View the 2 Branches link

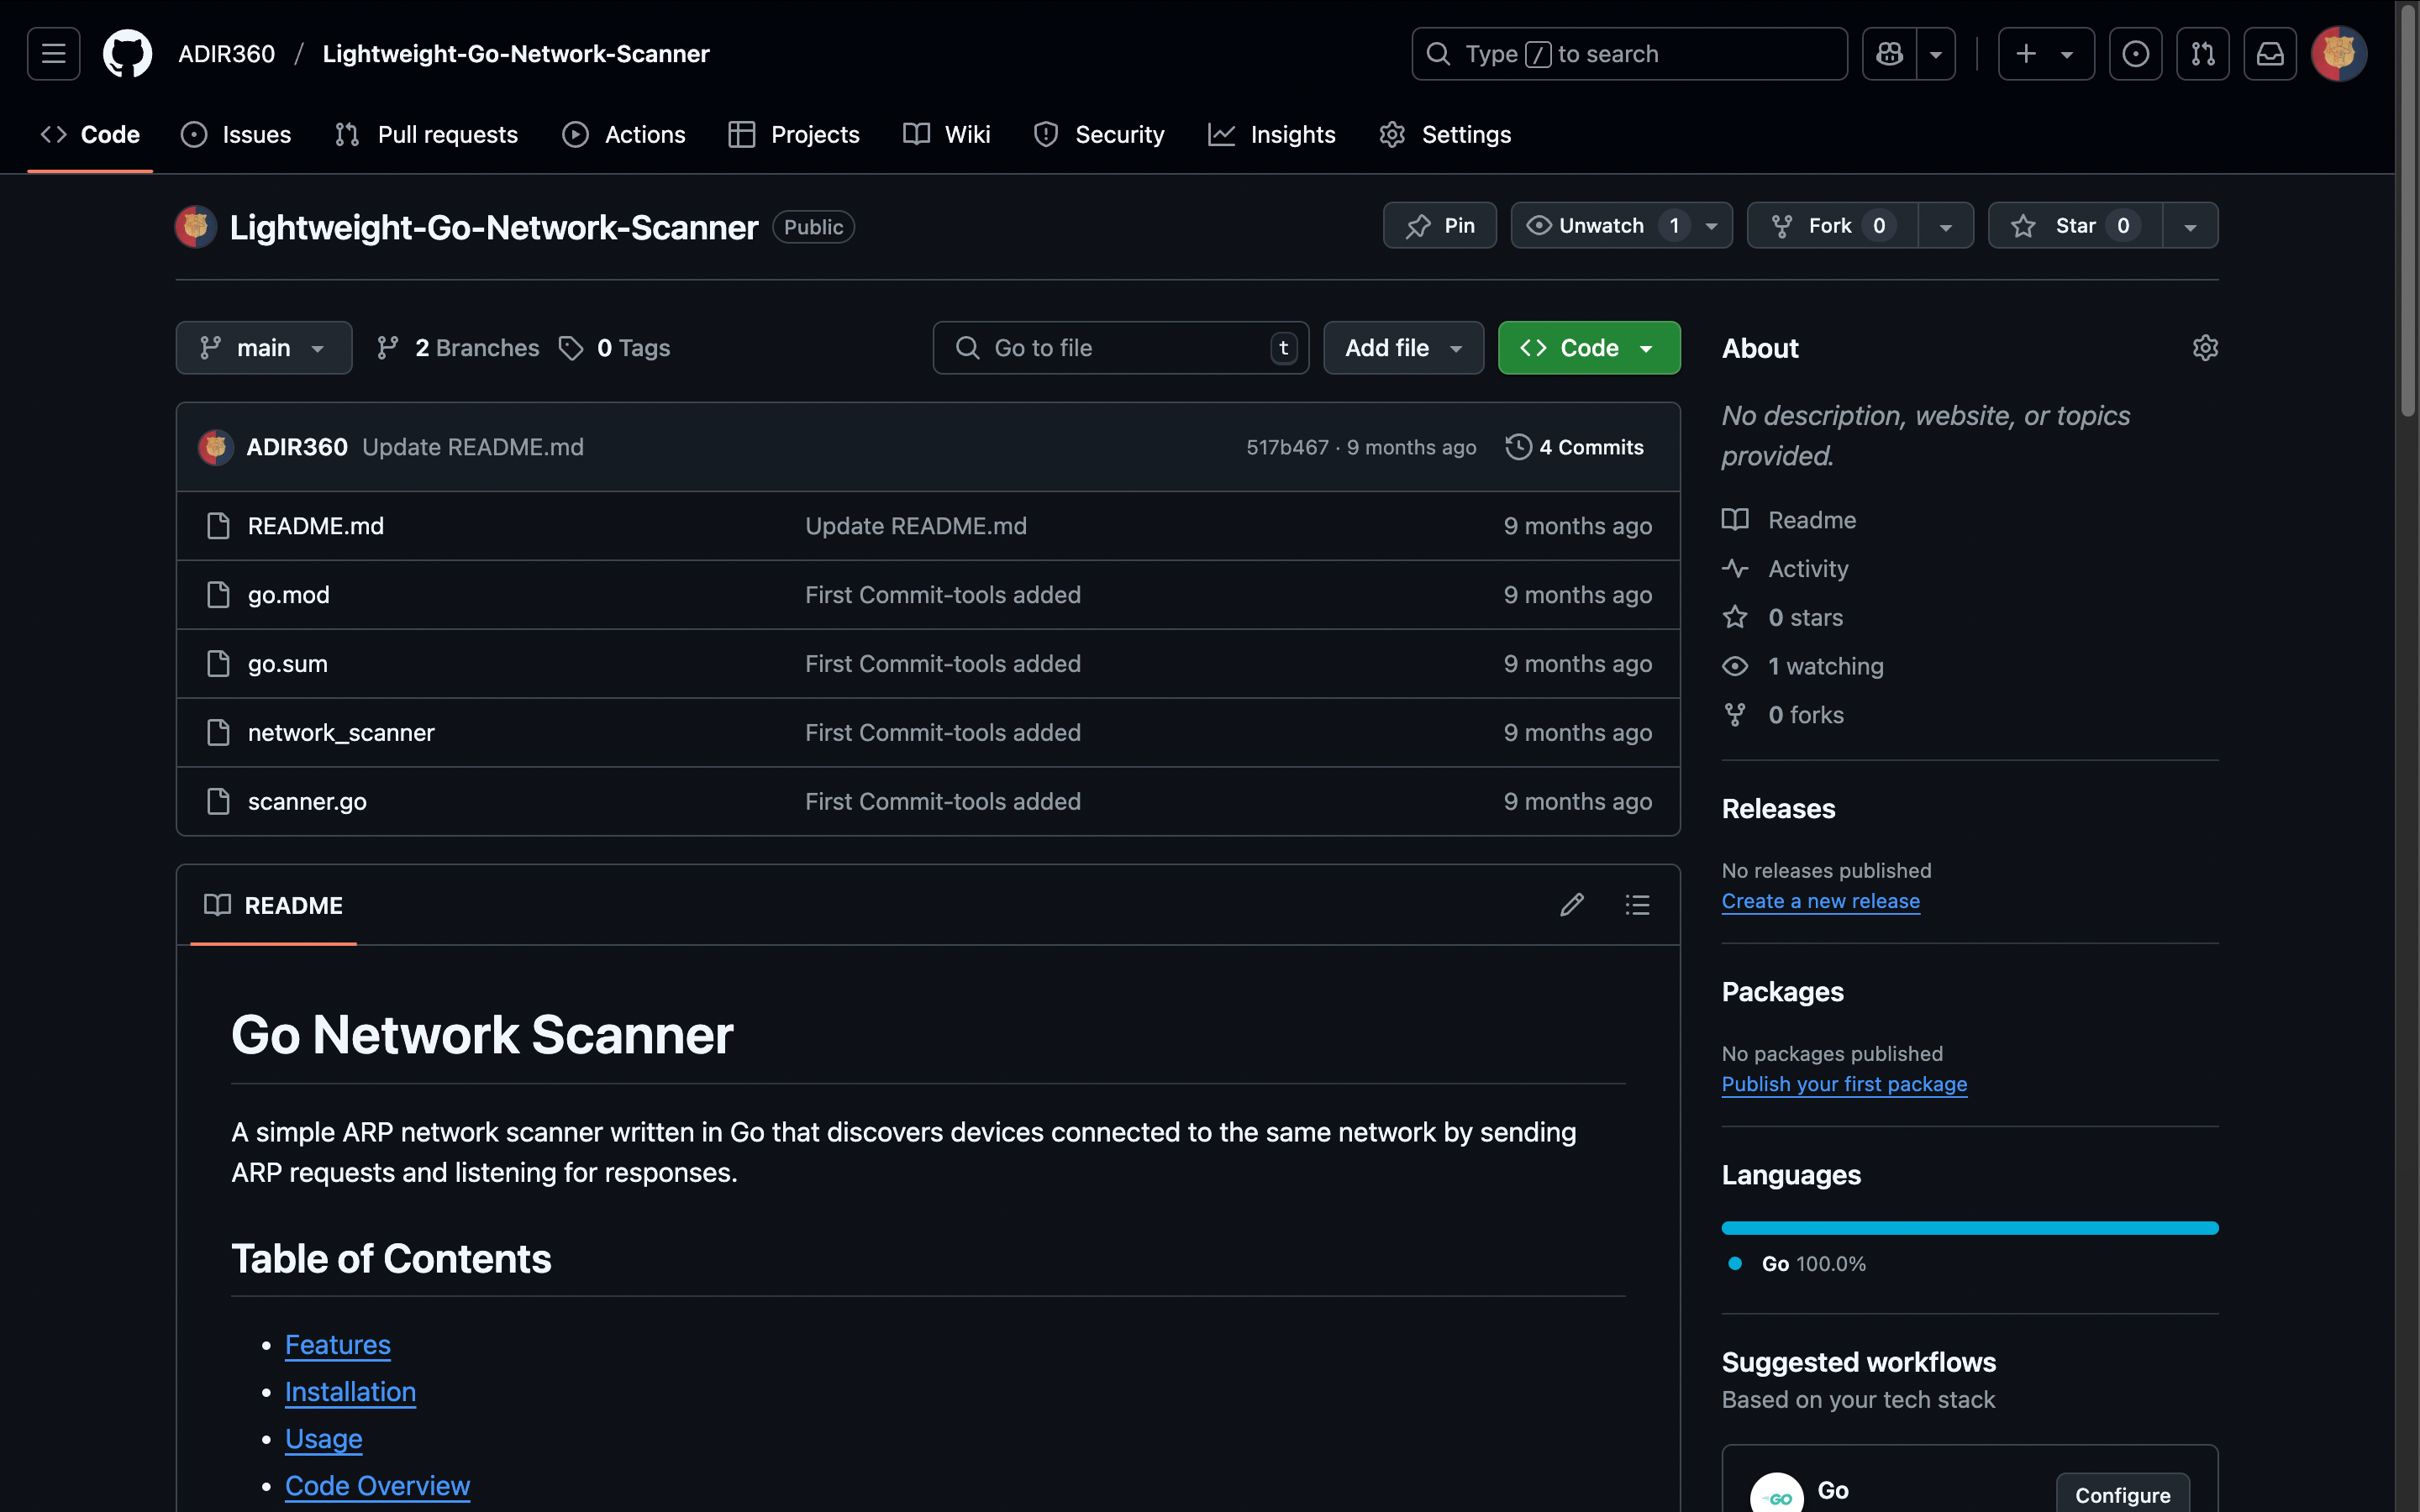(x=458, y=348)
